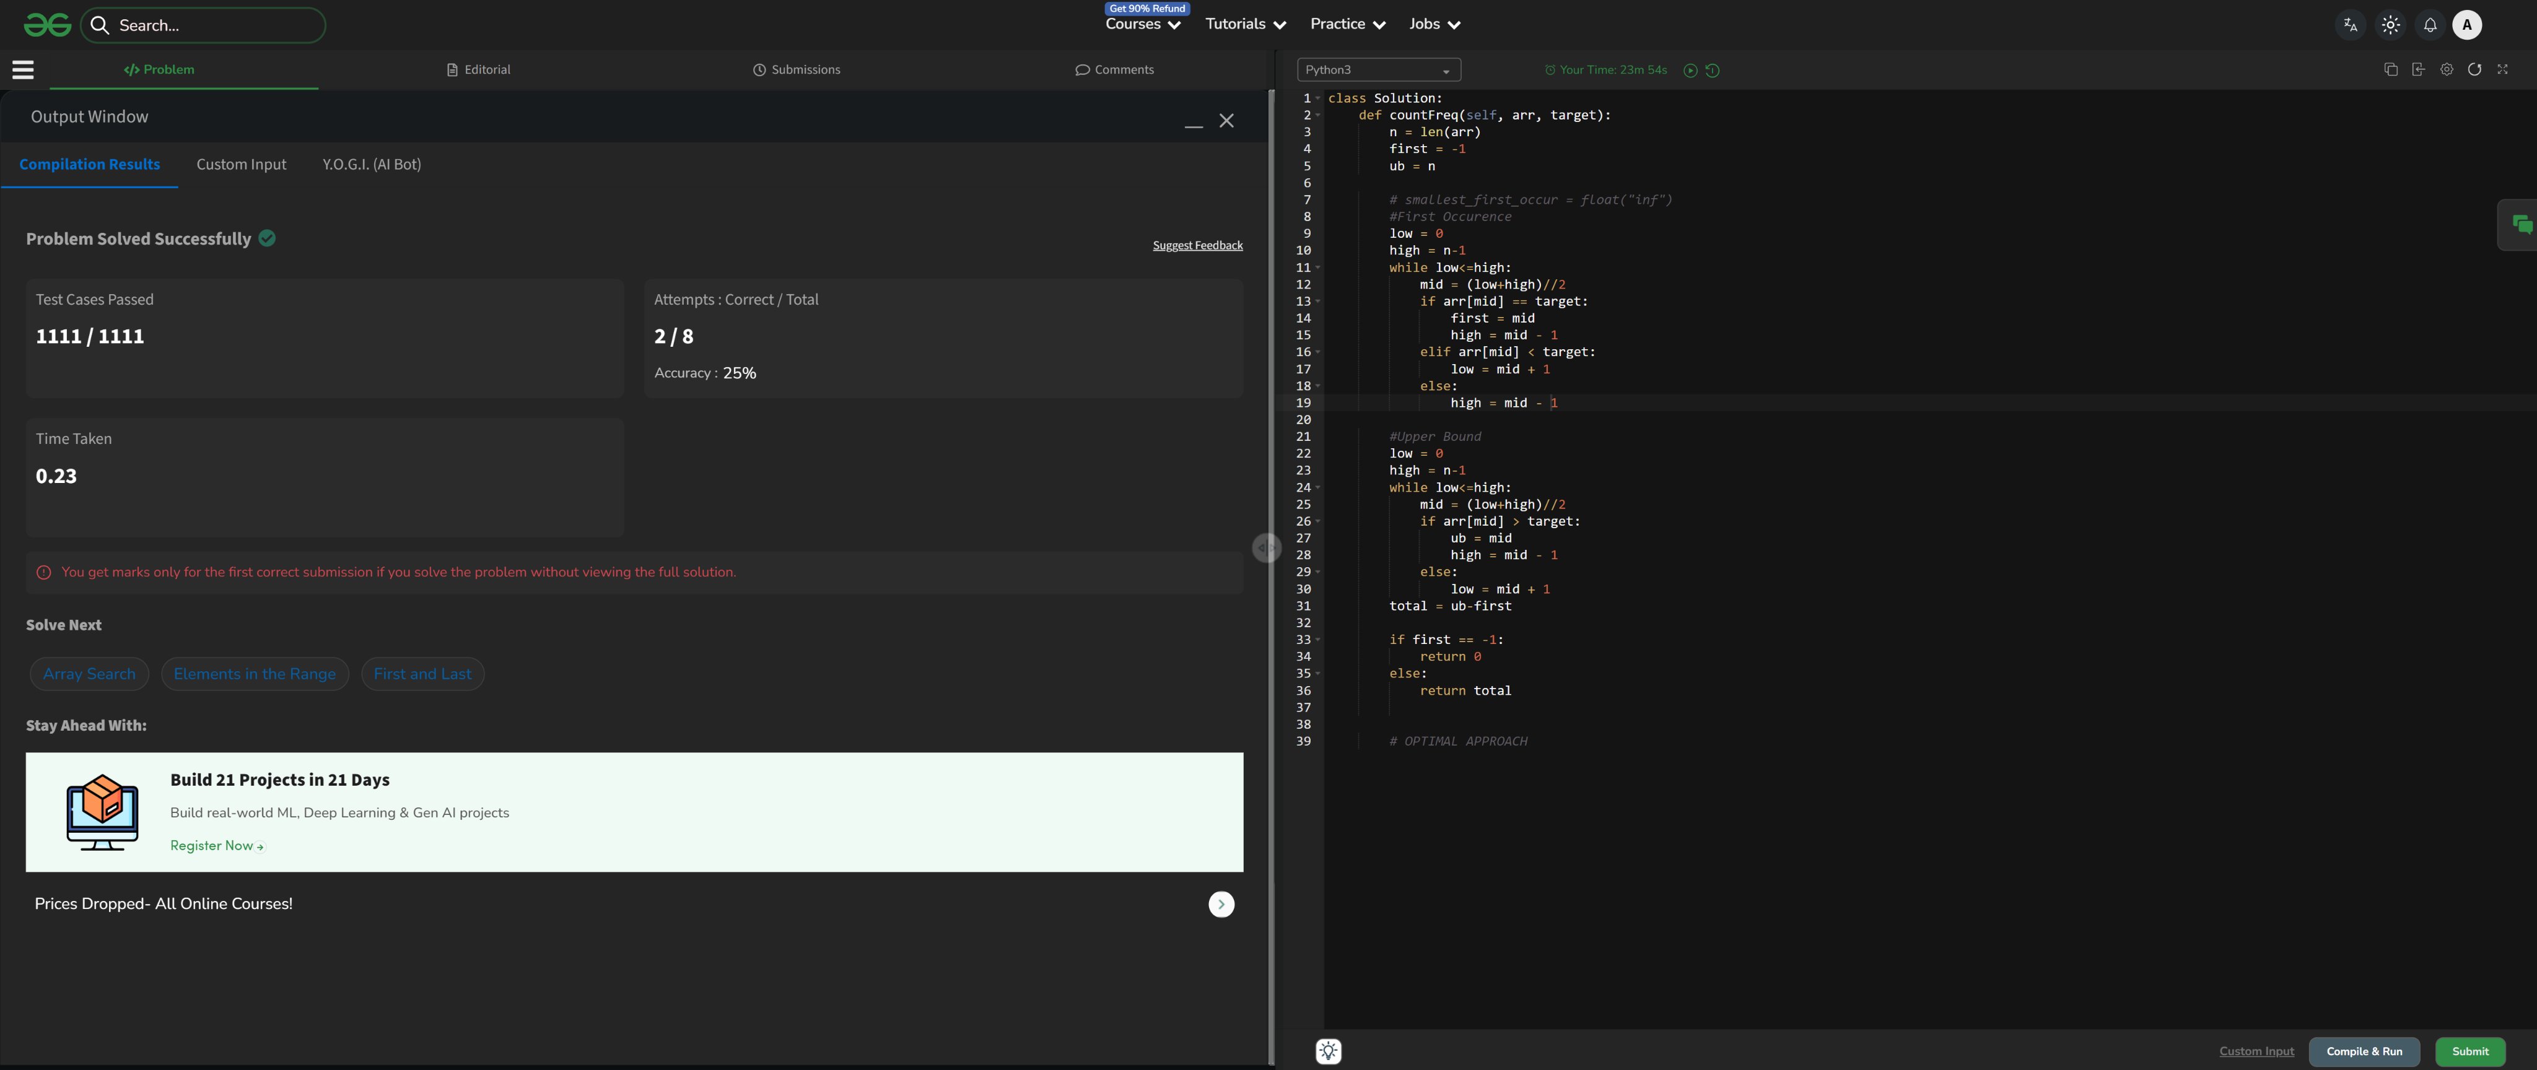Screen dimensions: 2537x1070
Task: Toggle light/dark theme
Action: click(2390, 25)
